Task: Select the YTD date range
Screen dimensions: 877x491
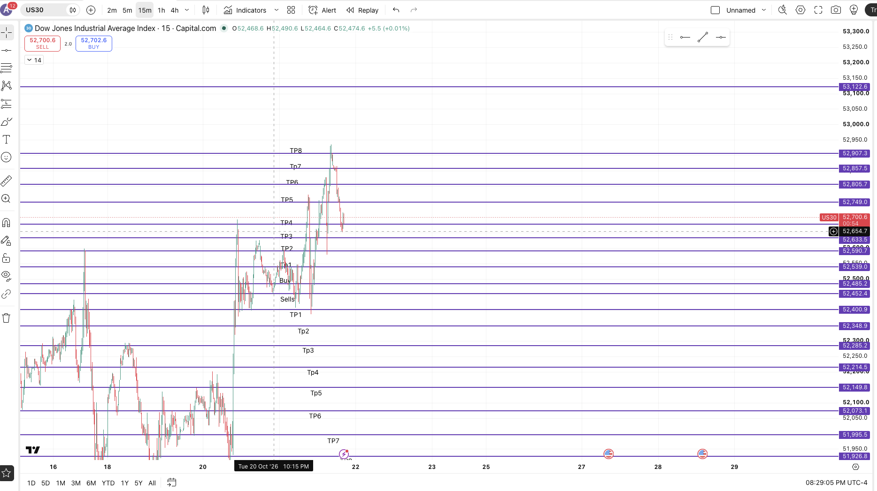Action: pyautogui.click(x=108, y=483)
